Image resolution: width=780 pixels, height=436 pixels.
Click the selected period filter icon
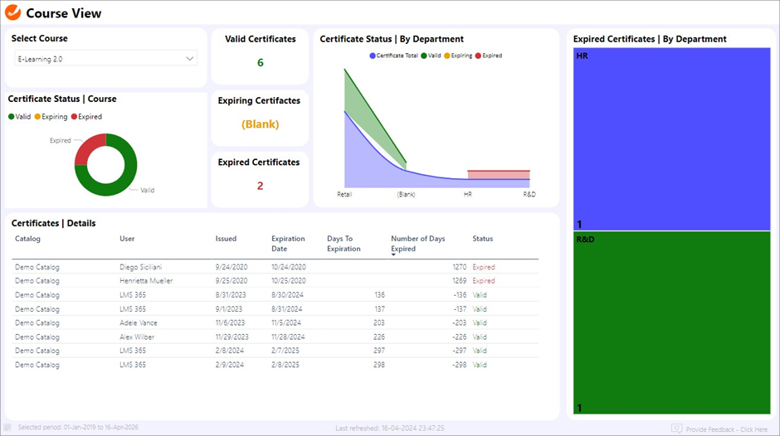point(8,428)
